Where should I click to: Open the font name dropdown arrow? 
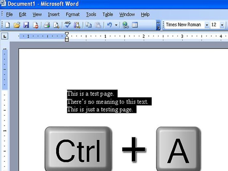point(207,25)
